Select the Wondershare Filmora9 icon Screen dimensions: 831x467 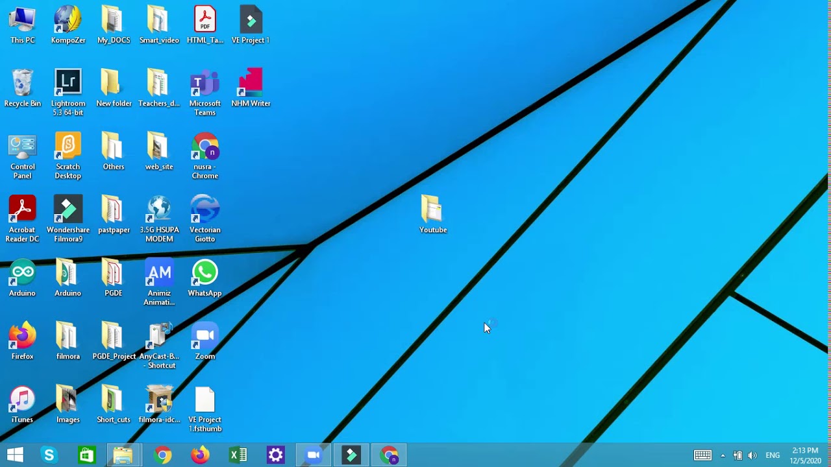(68, 210)
